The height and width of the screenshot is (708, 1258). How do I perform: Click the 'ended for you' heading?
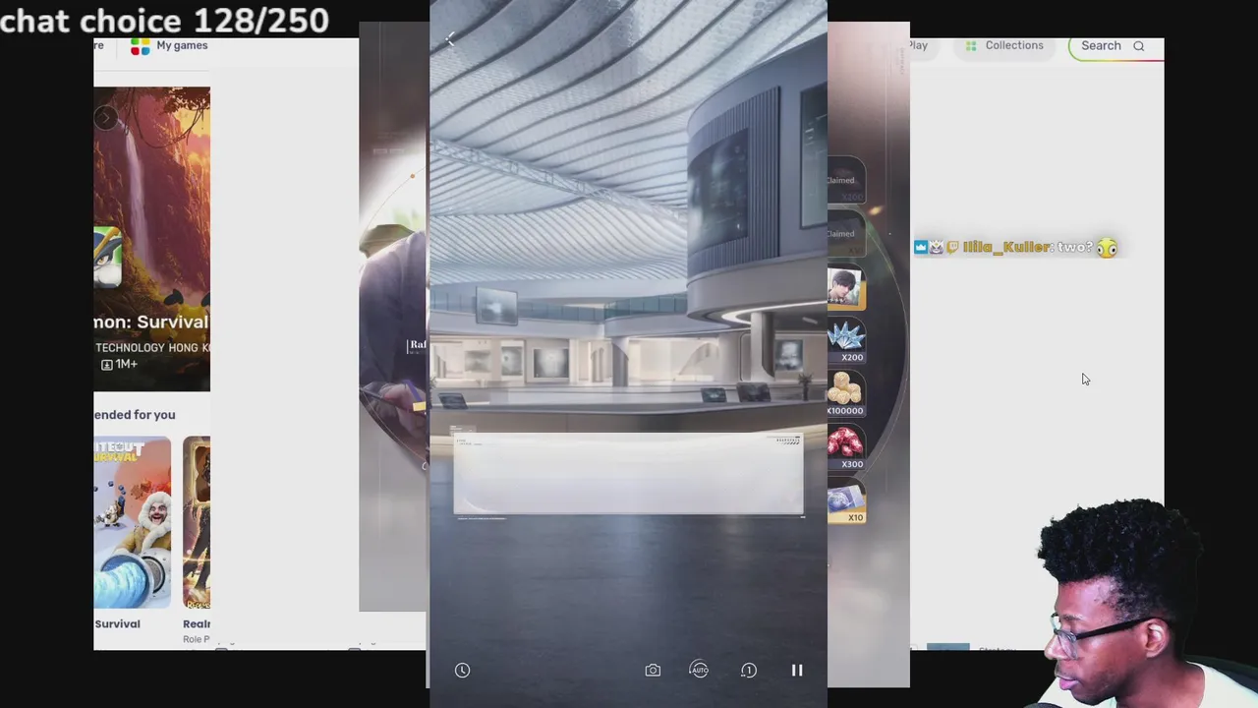(135, 415)
